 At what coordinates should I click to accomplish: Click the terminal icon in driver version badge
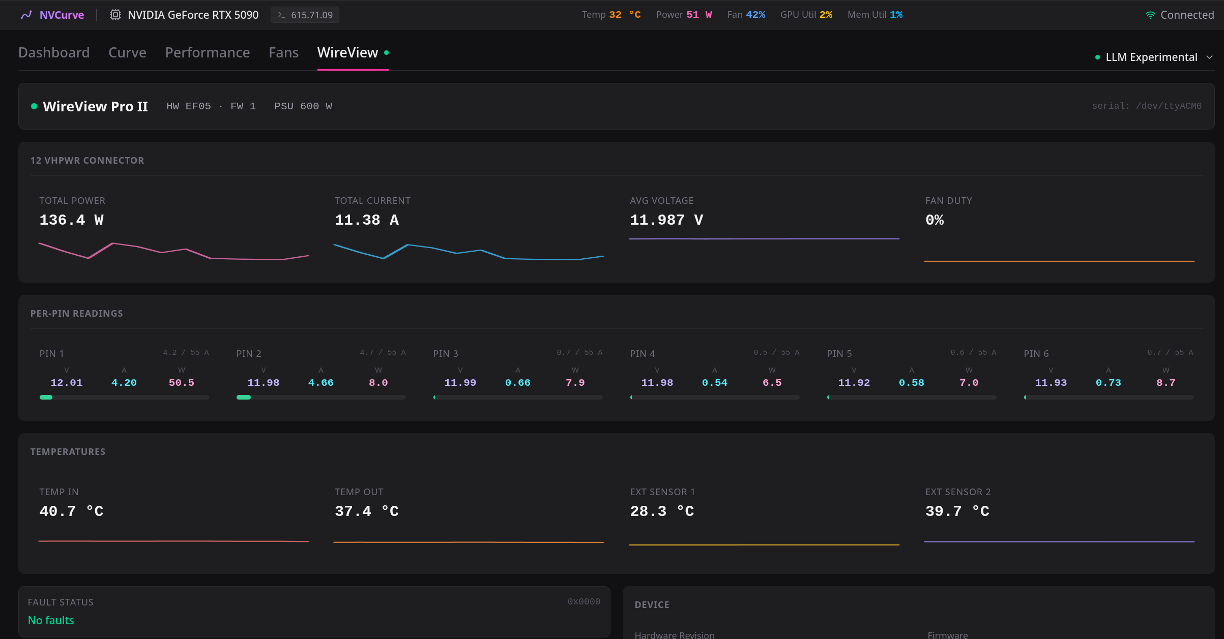pos(281,15)
